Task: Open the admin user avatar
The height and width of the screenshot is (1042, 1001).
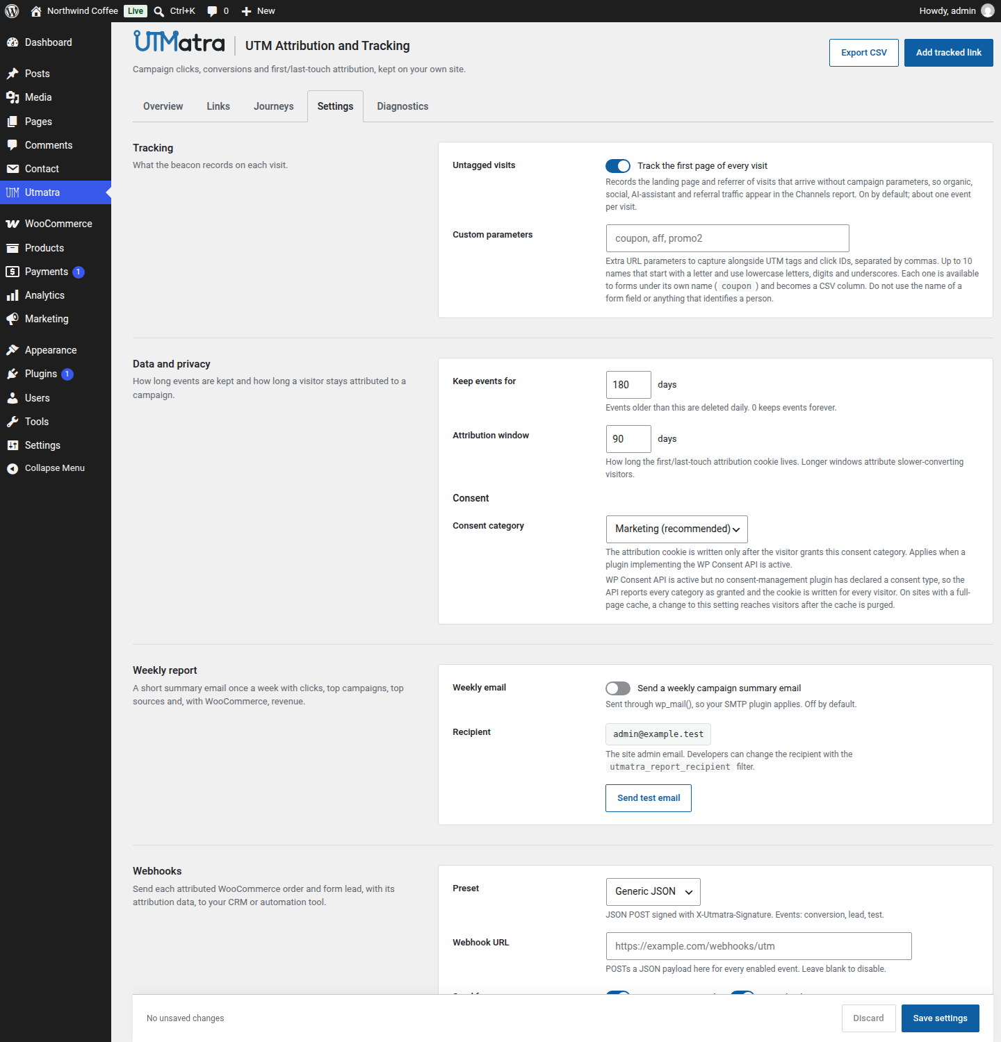Action: [987, 11]
